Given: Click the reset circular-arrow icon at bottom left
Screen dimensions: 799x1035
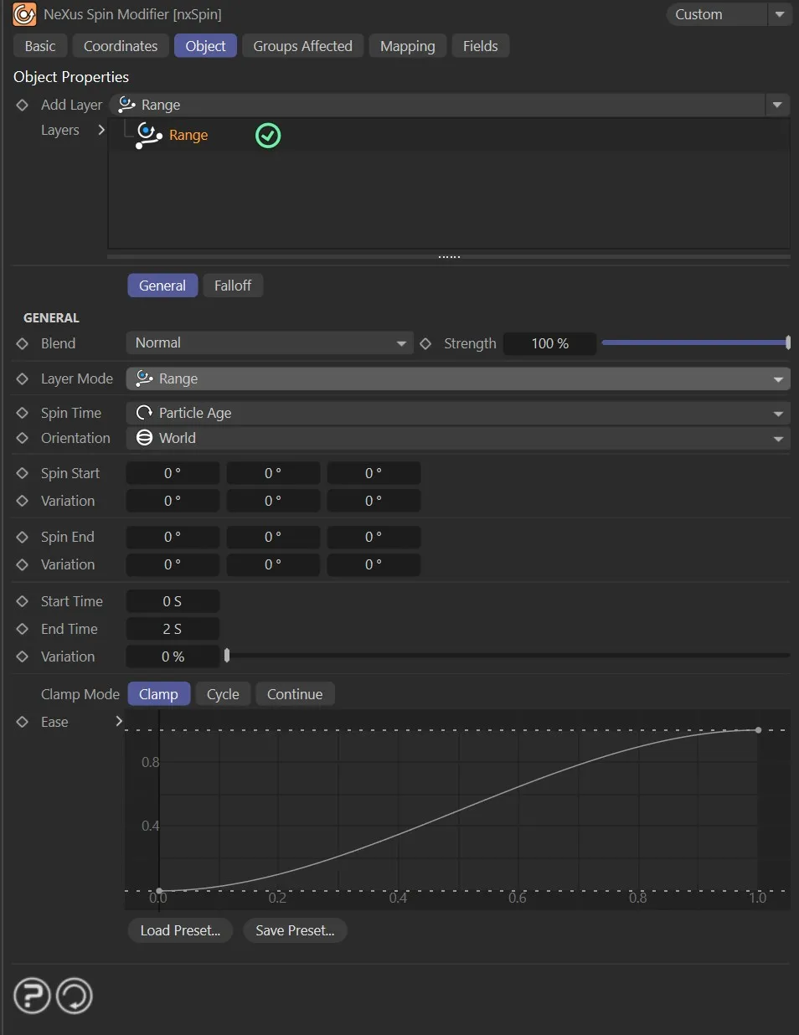Looking at the screenshot, I should pos(74,996).
